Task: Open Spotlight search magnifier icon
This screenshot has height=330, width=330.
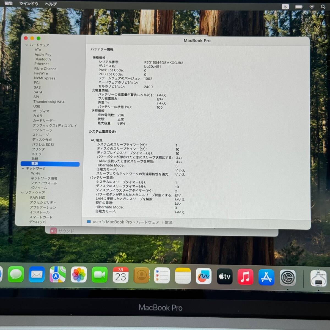Action: coord(323,7)
